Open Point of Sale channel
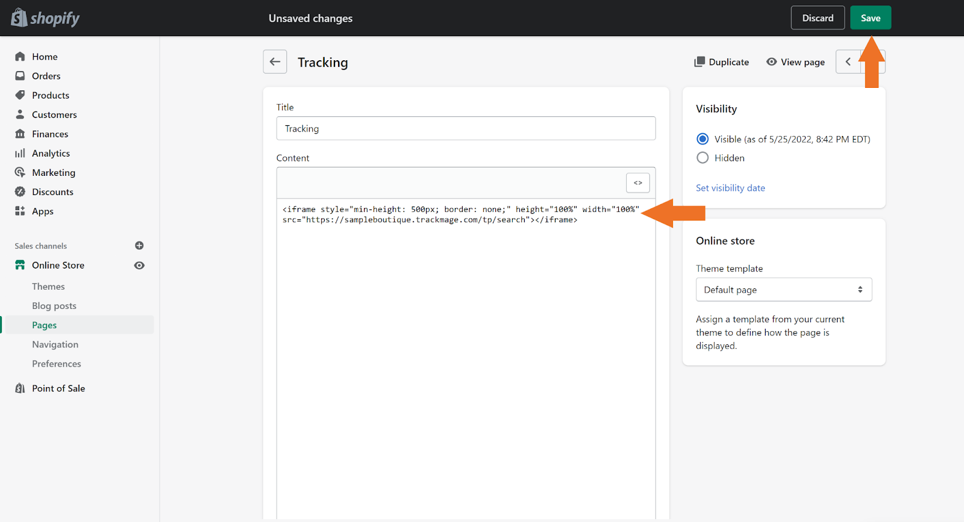 (58, 388)
